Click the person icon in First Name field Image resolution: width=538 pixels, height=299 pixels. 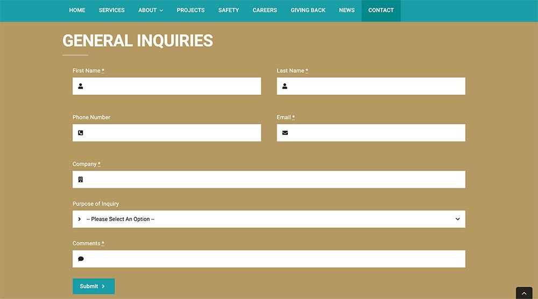(81, 86)
